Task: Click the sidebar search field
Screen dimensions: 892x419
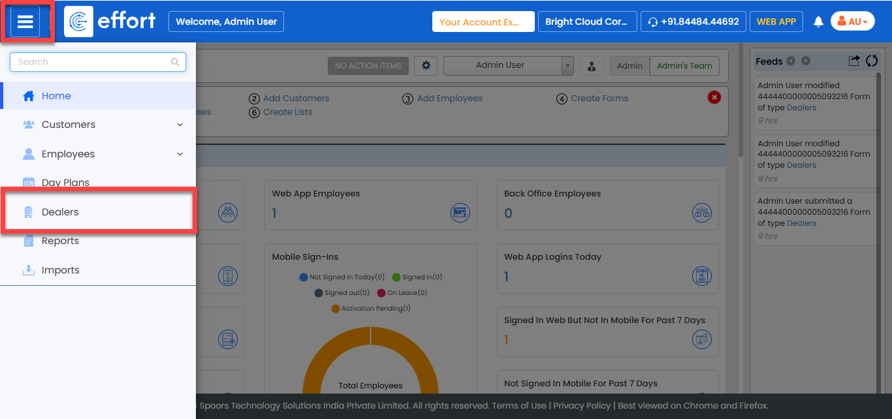Action: 93,62
